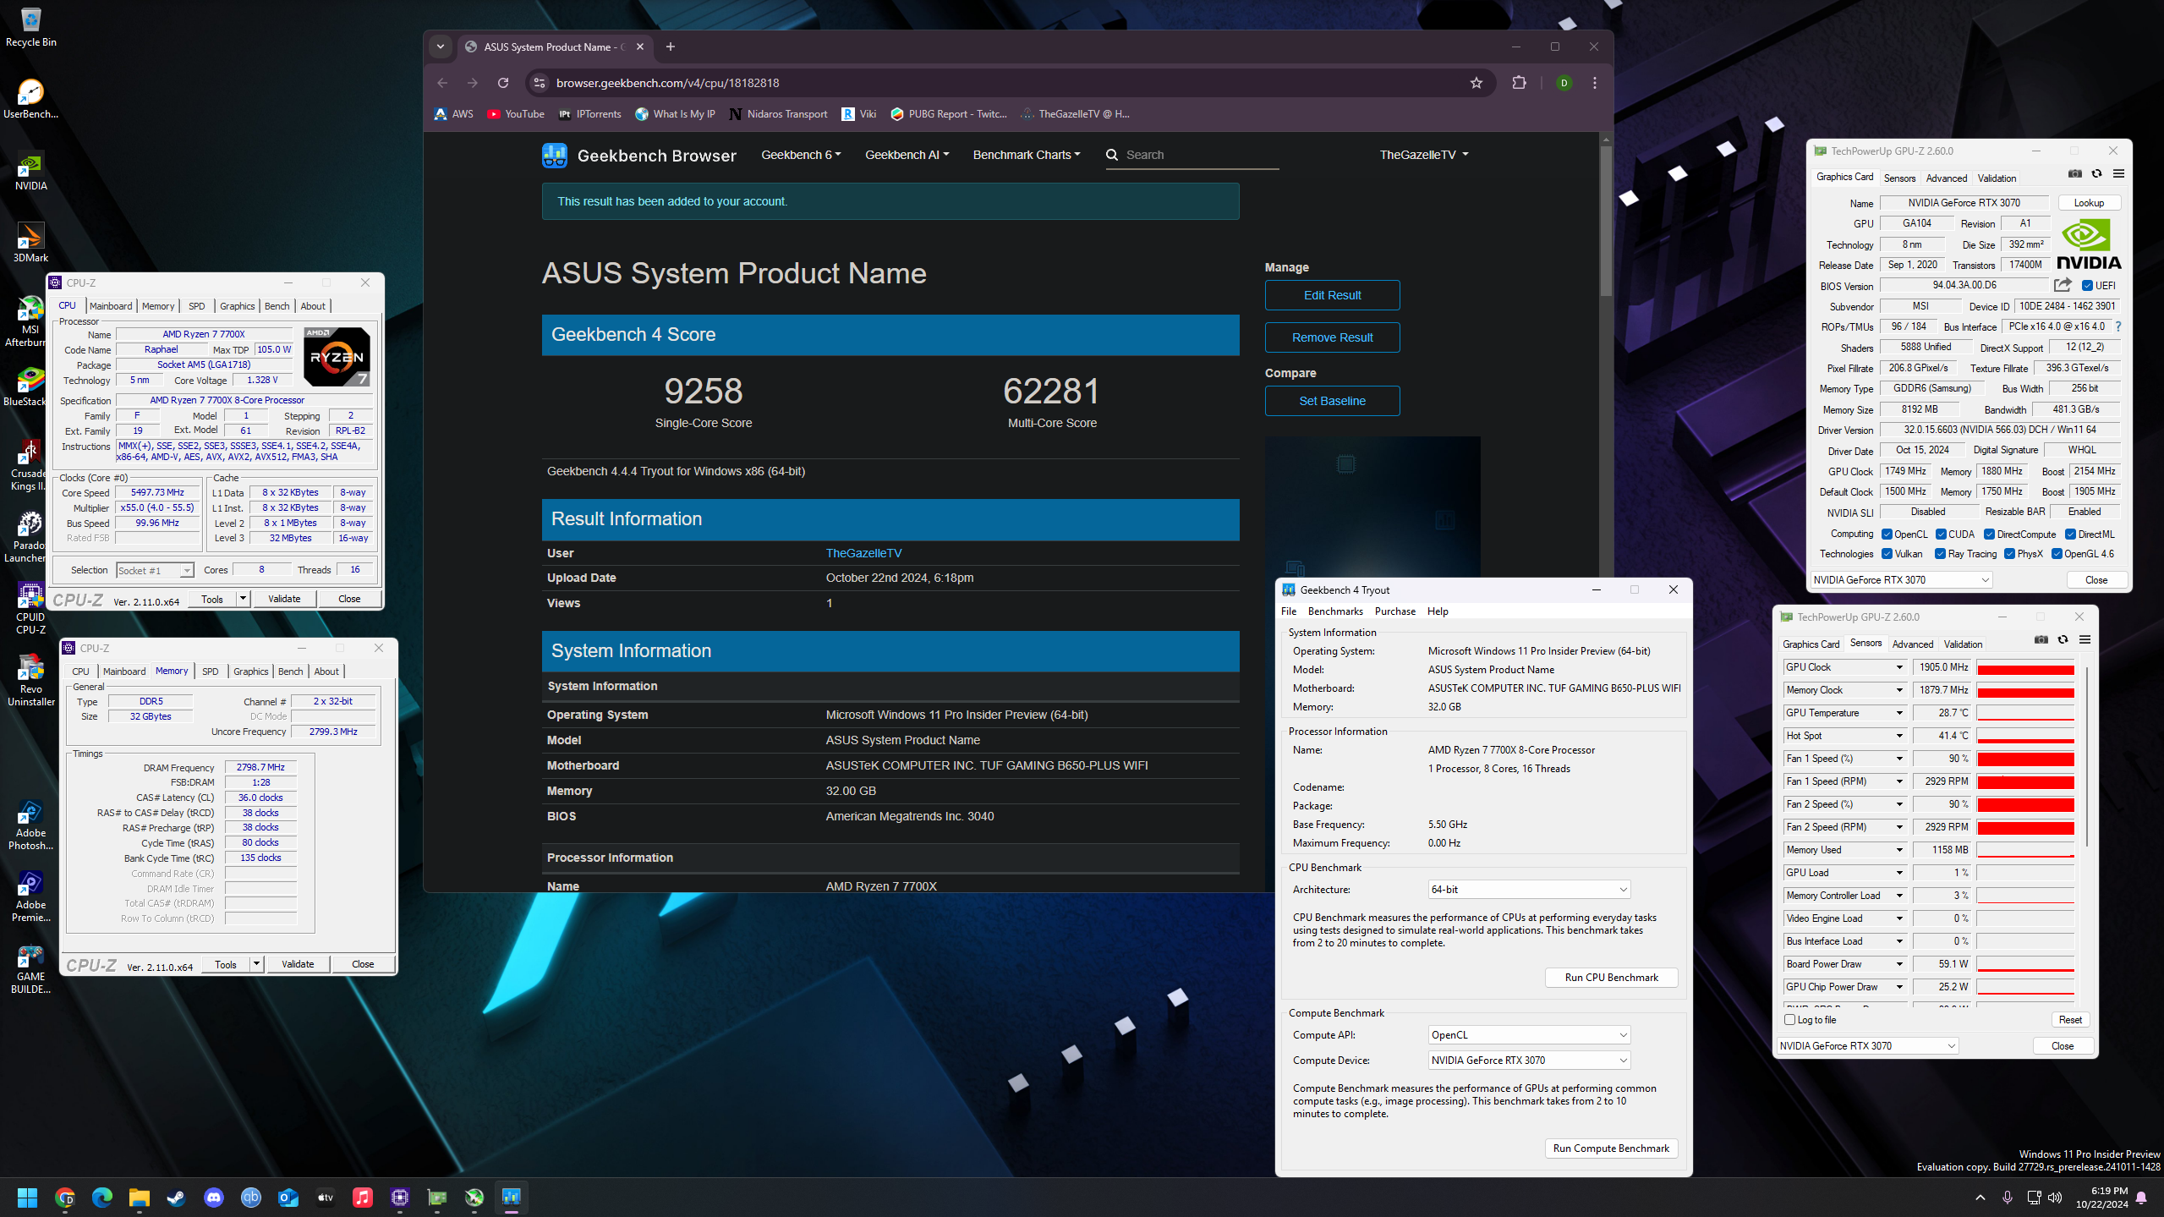
Task: Open SPD tab in lower CPU-Z window
Action: [x=210, y=672]
